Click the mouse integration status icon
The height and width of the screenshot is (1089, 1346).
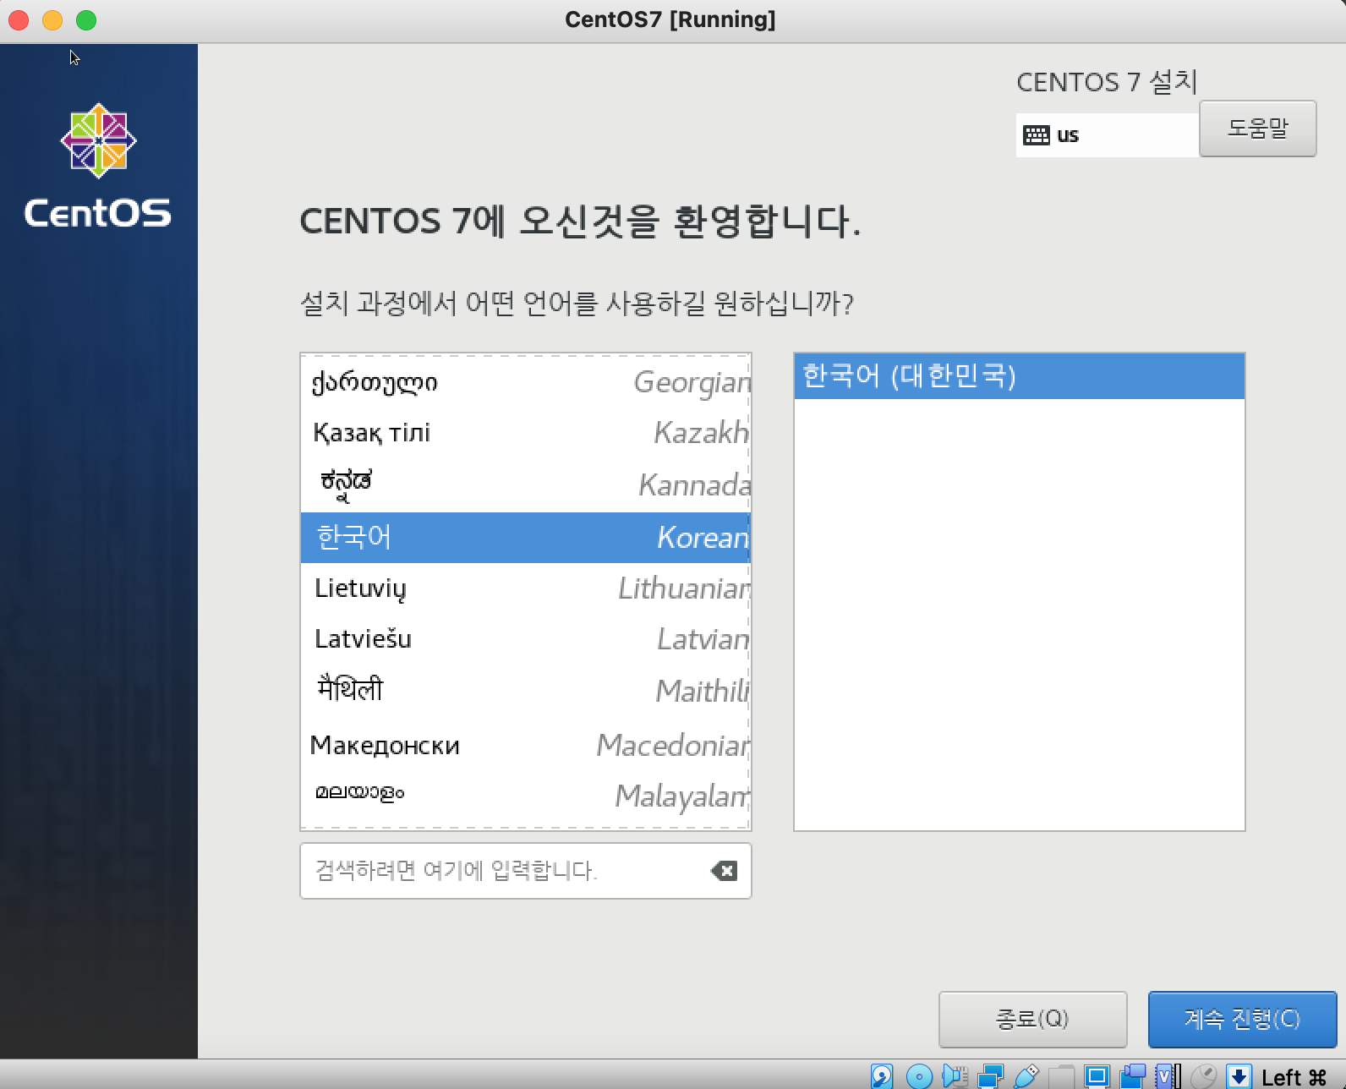coord(1203,1076)
